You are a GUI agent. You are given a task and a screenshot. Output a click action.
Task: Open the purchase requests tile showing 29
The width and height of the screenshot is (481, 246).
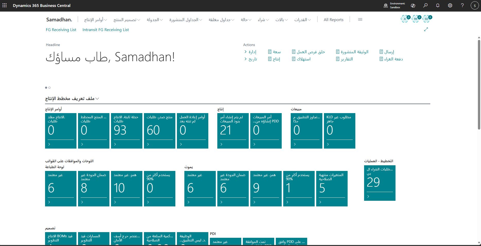pyautogui.click(x=380, y=183)
